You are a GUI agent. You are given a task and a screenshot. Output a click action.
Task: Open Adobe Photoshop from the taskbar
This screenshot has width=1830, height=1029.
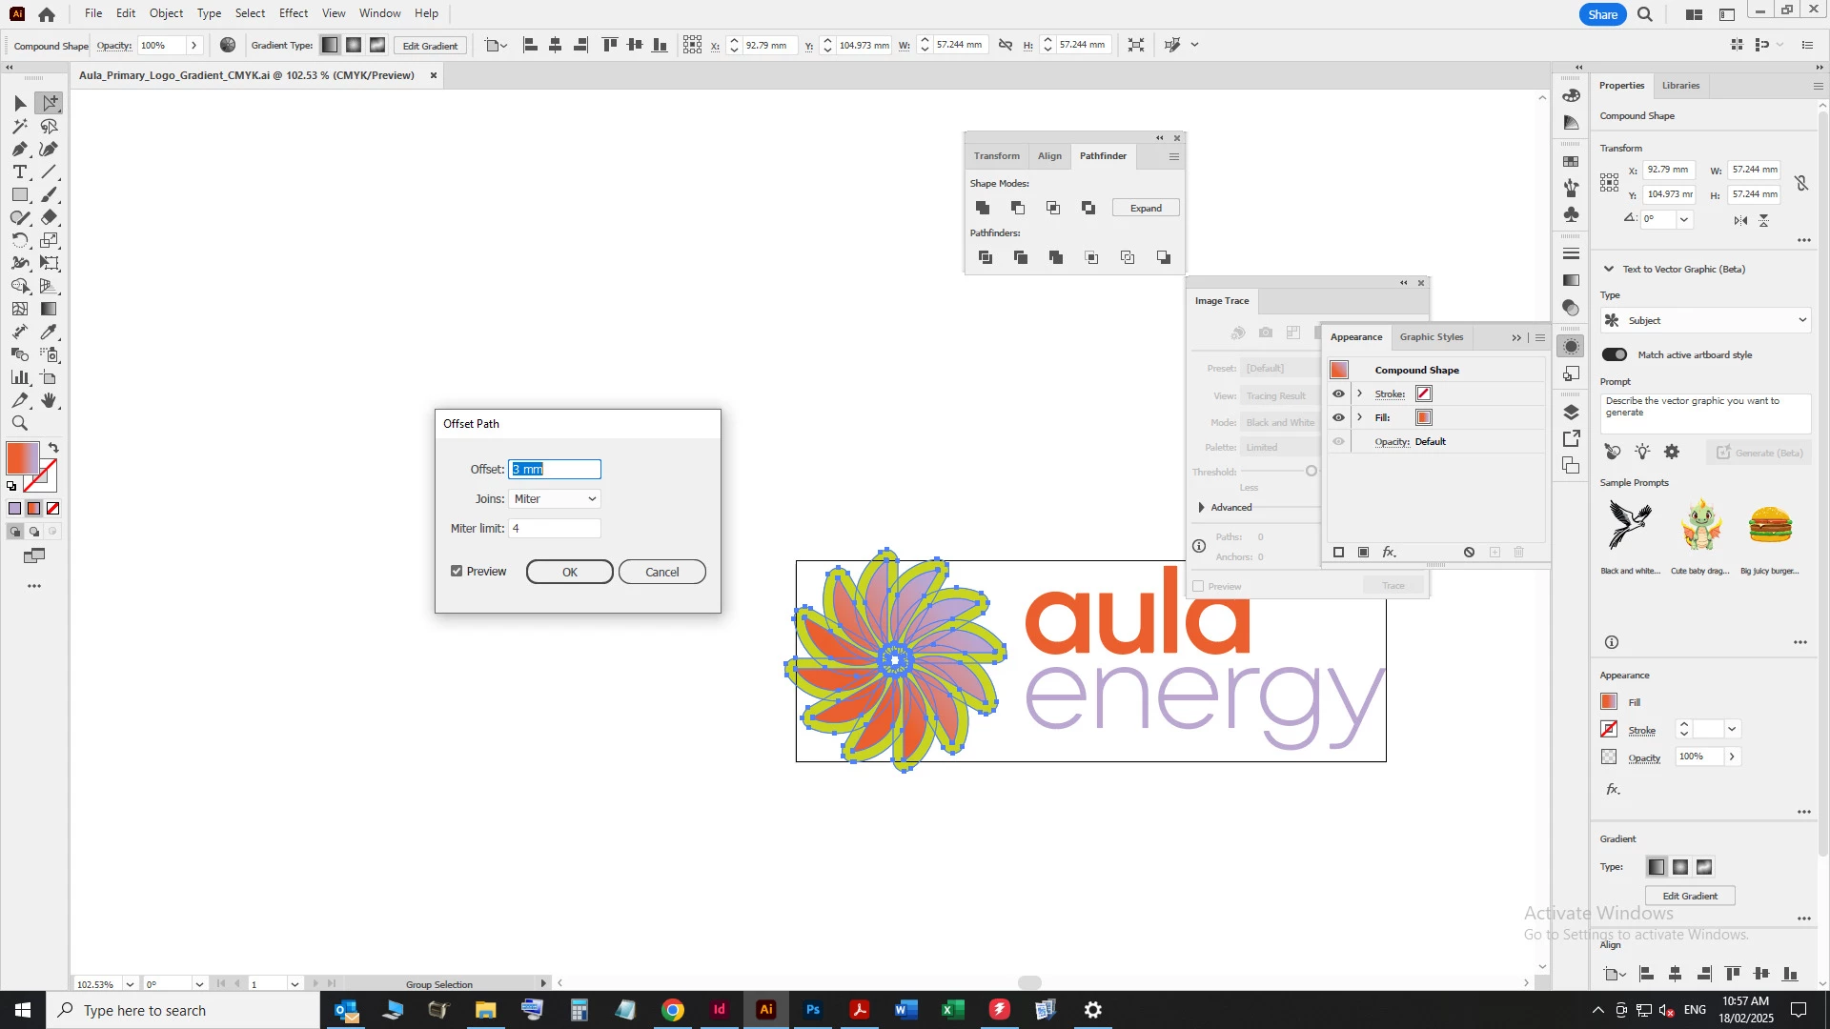coord(812,1010)
